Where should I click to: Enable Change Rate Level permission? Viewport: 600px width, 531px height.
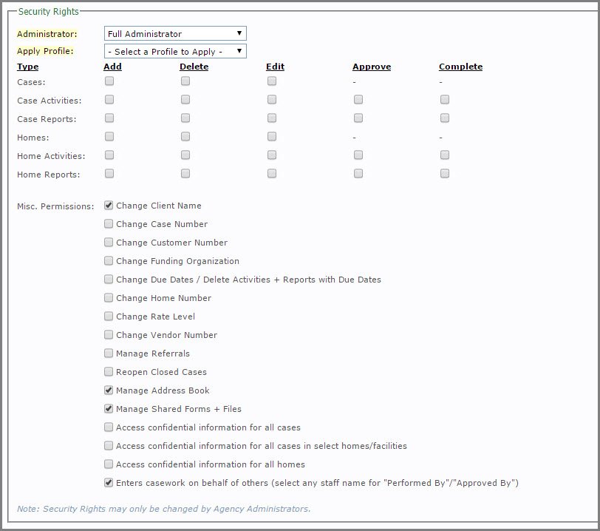click(x=109, y=316)
